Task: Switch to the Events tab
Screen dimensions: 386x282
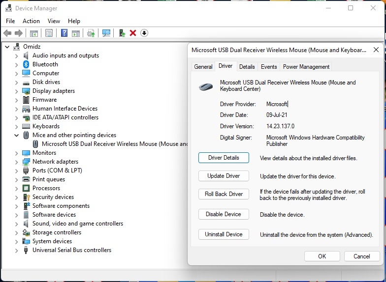Action: coord(269,67)
